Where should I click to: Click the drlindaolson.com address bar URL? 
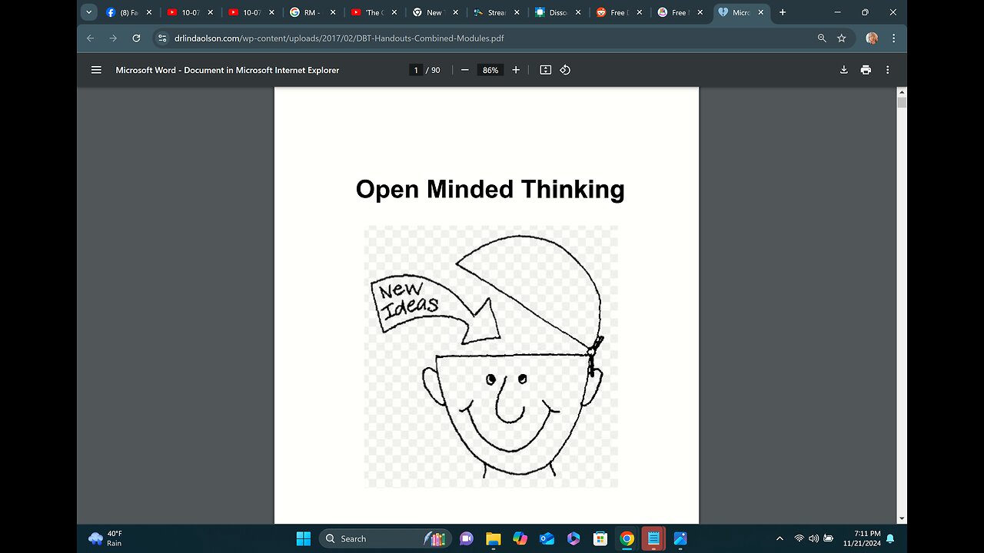[x=339, y=38]
